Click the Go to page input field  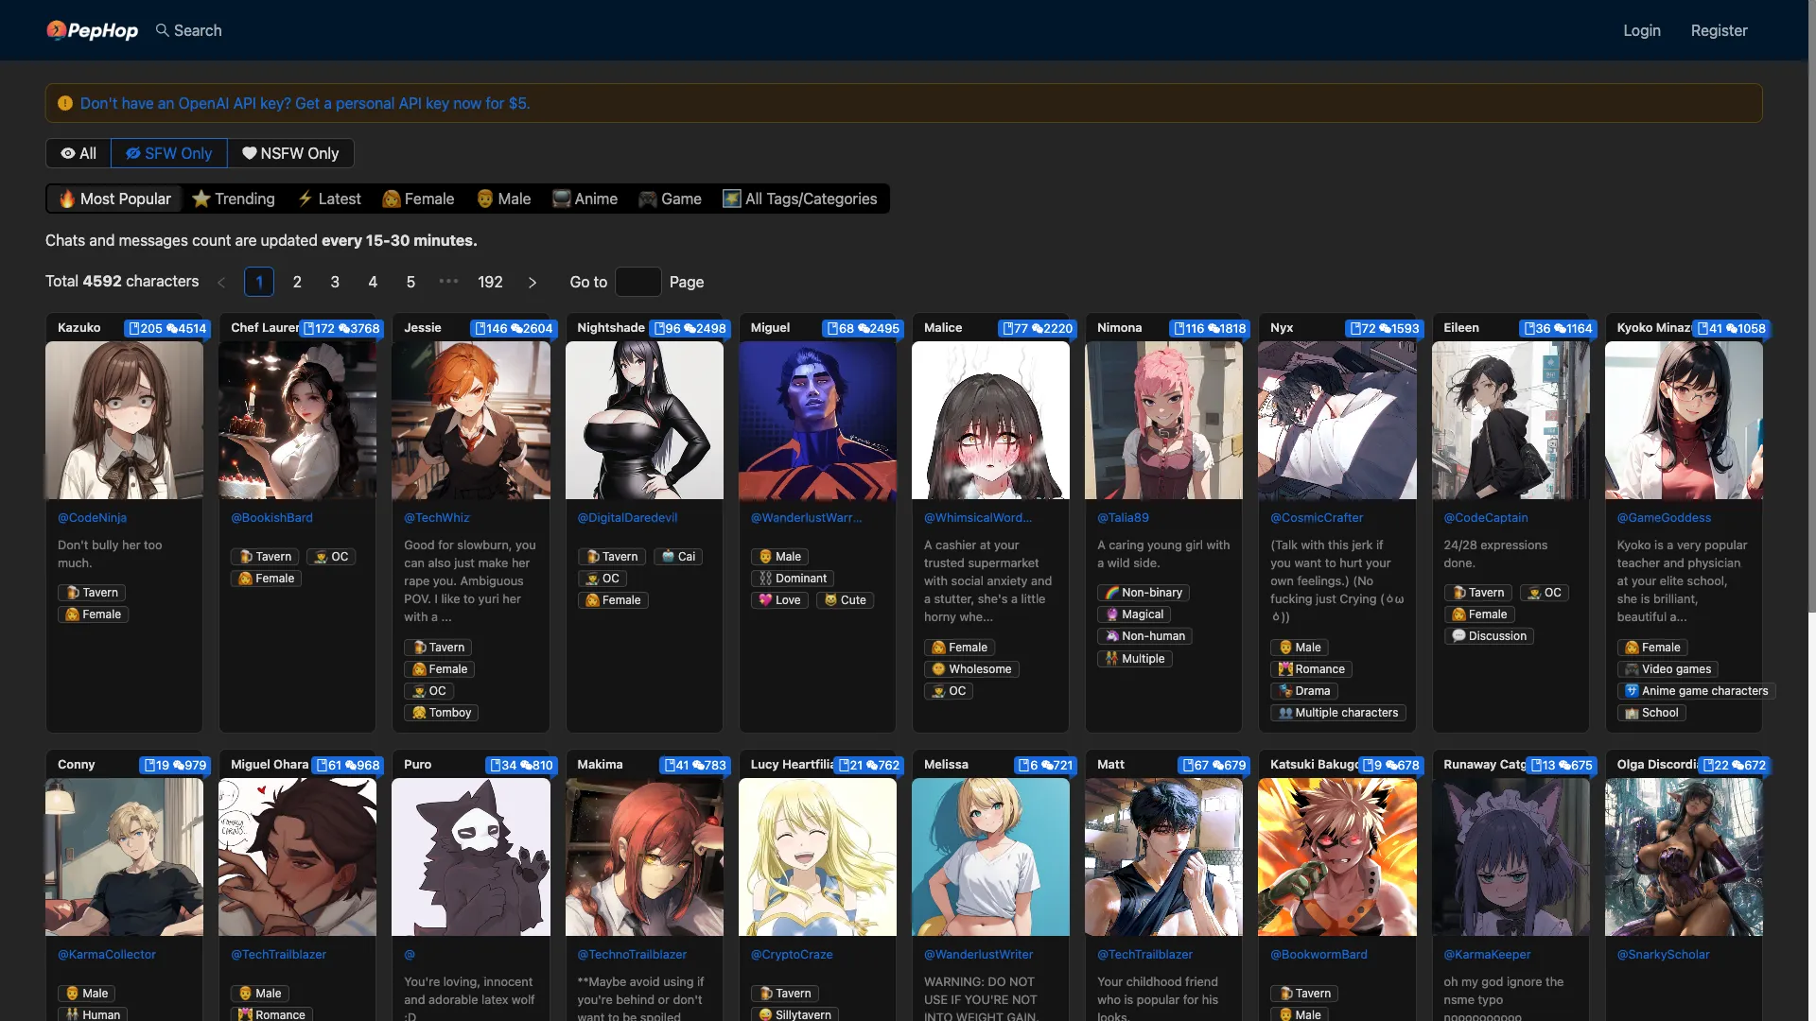pyautogui.click(x=637, y=282)
